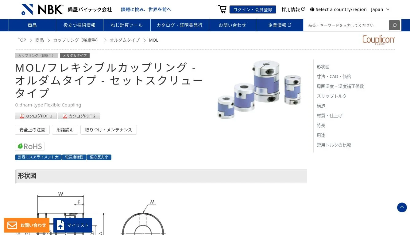Open 採用情報 link
Screen dimensions: 410x235
[293, 9]
